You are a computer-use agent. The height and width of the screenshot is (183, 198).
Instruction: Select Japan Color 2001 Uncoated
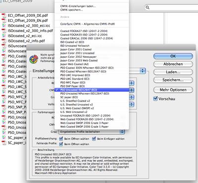pos(92,53)
